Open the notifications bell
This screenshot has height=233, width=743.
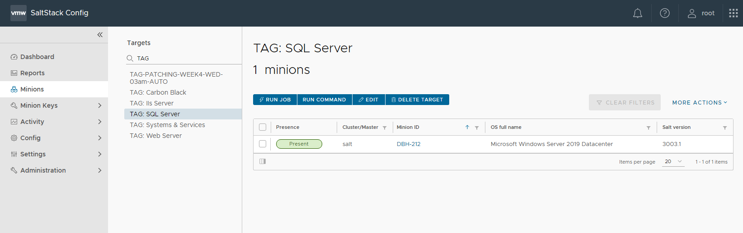tap(637, 14)
